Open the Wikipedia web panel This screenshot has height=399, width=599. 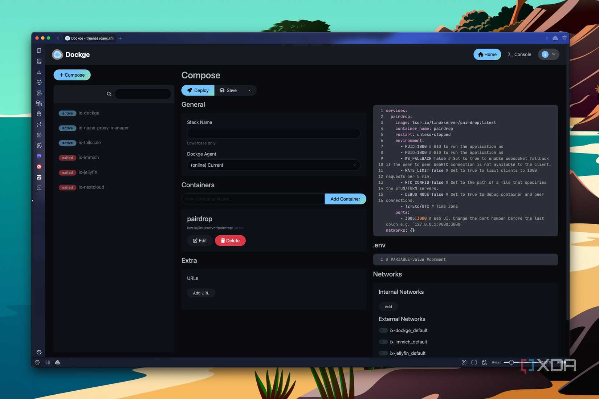[x=39, y=177]
